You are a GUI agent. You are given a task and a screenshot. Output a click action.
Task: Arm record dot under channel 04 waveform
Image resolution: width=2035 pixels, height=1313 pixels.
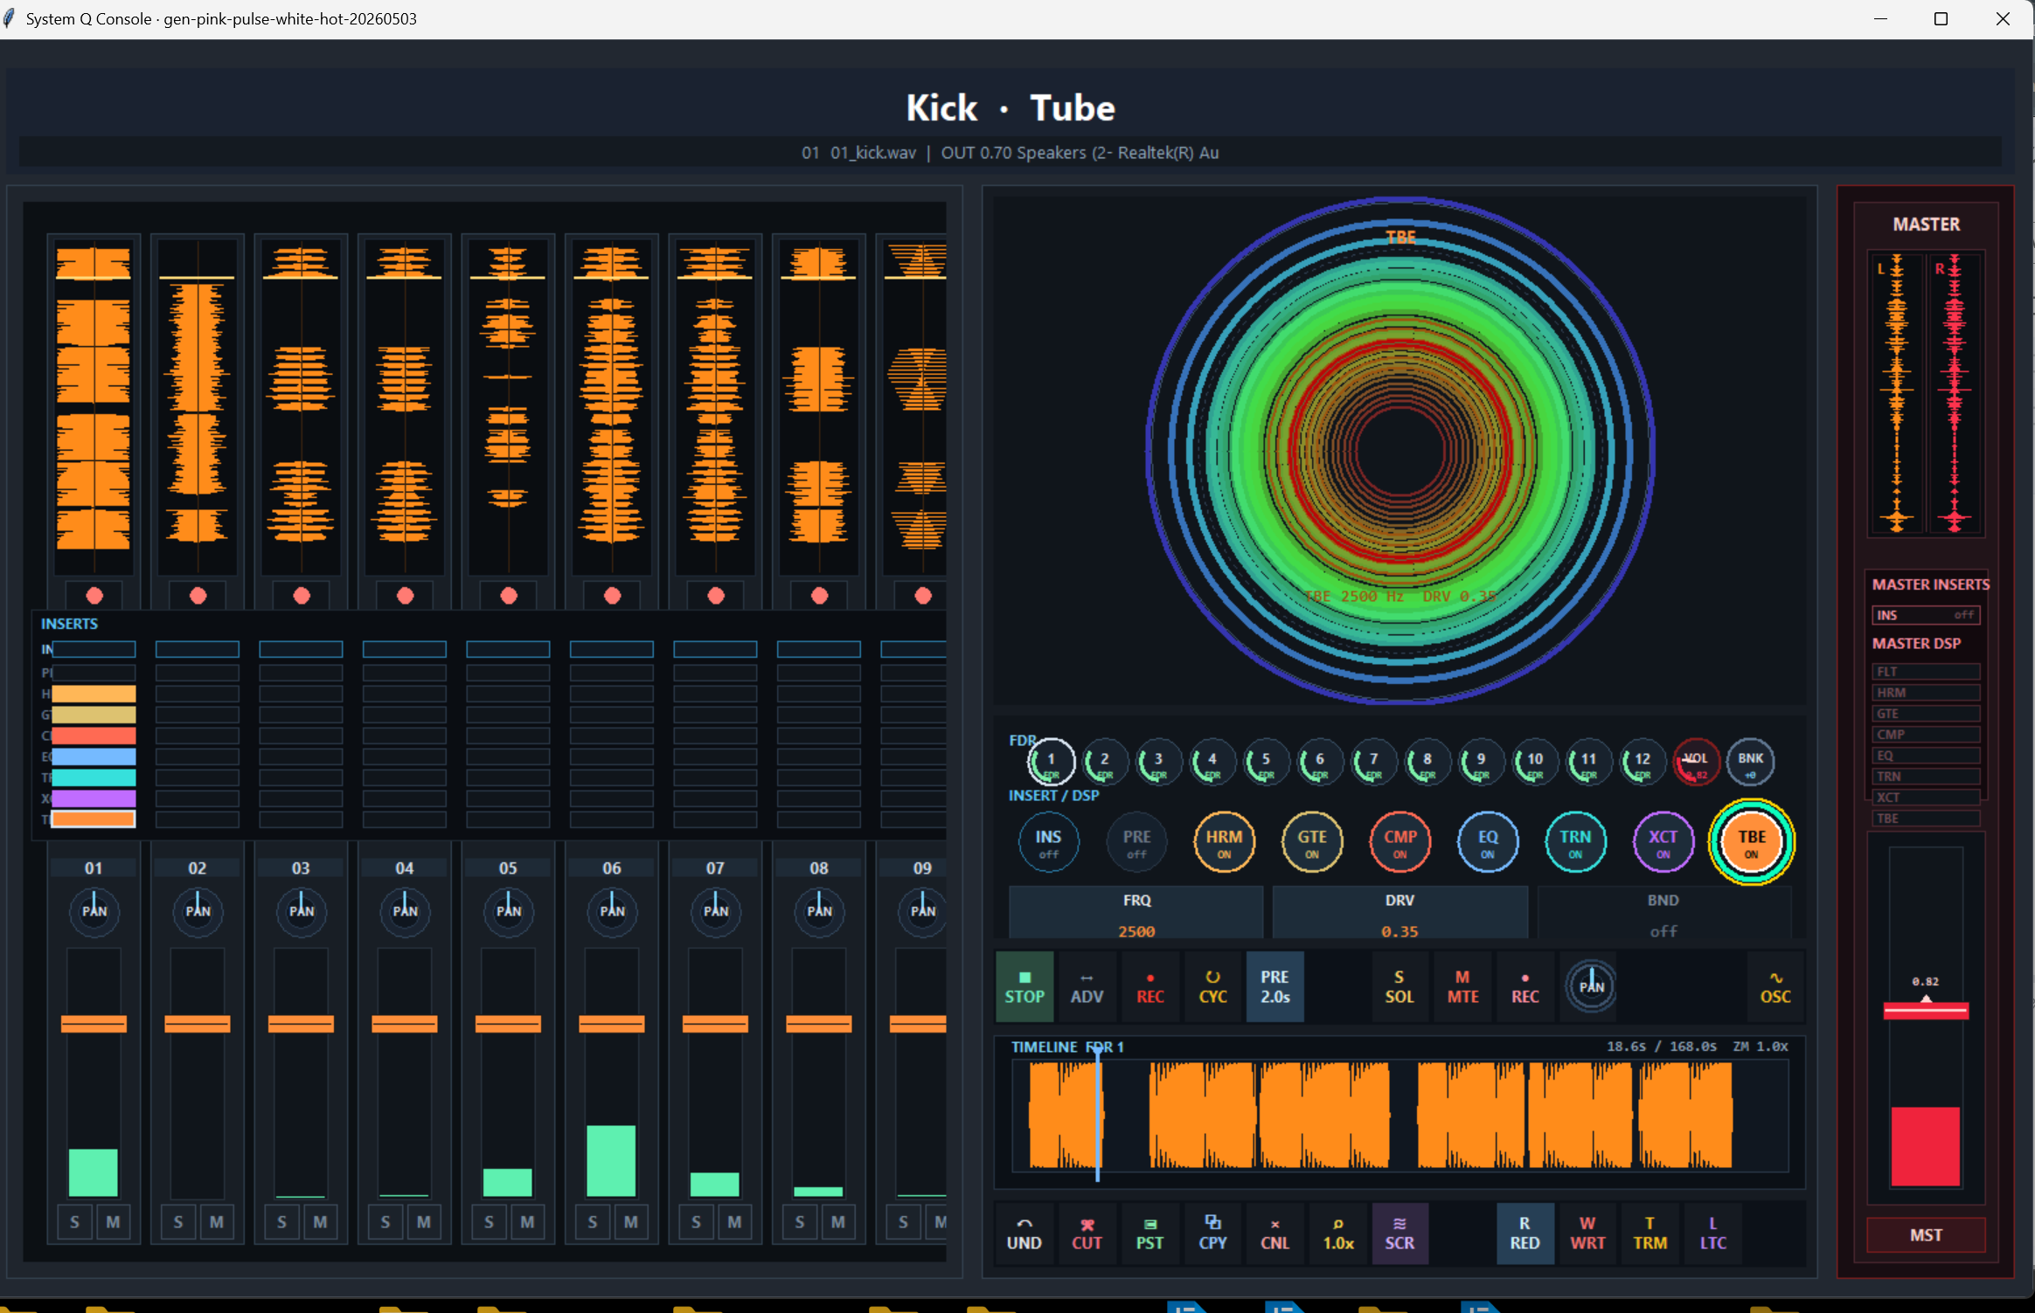click(x=405, y=595)
